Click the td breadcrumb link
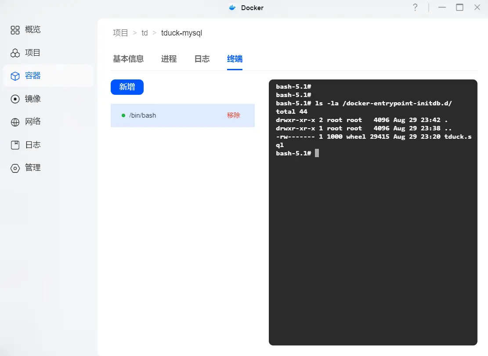This screenshot has height=356, width=488. pyautogui.click(x=145, y=32)
